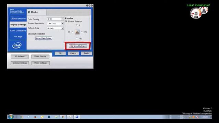Image resolution: width=219 pixels, height=123 pixels.
Task: Open Aspect Ratio Options
Action: point(43,38)
